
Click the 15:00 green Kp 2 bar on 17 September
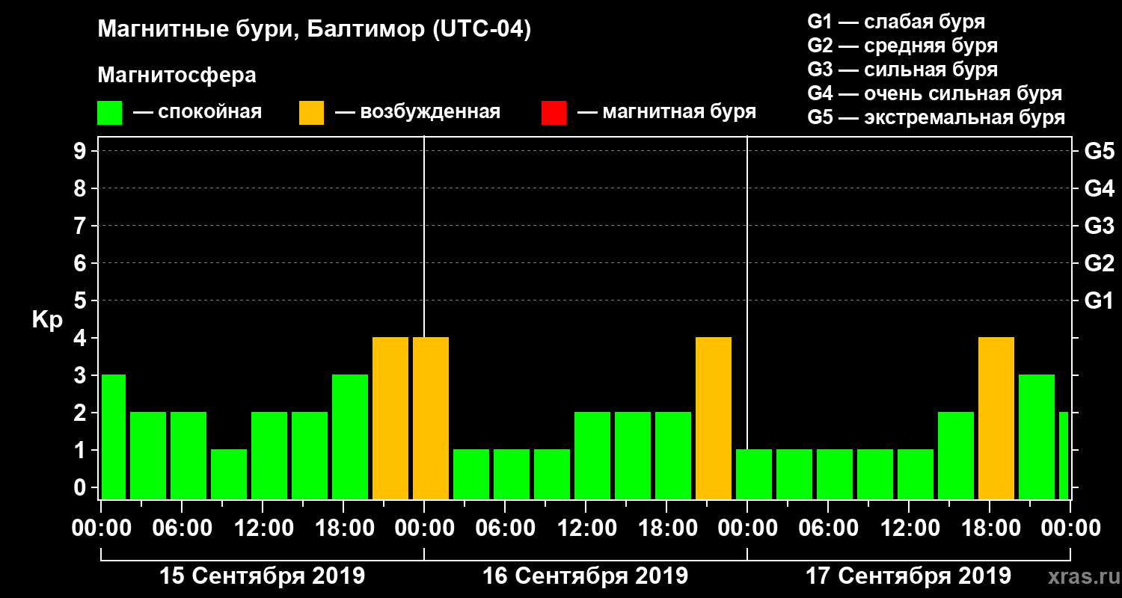[x=956, y=455]
